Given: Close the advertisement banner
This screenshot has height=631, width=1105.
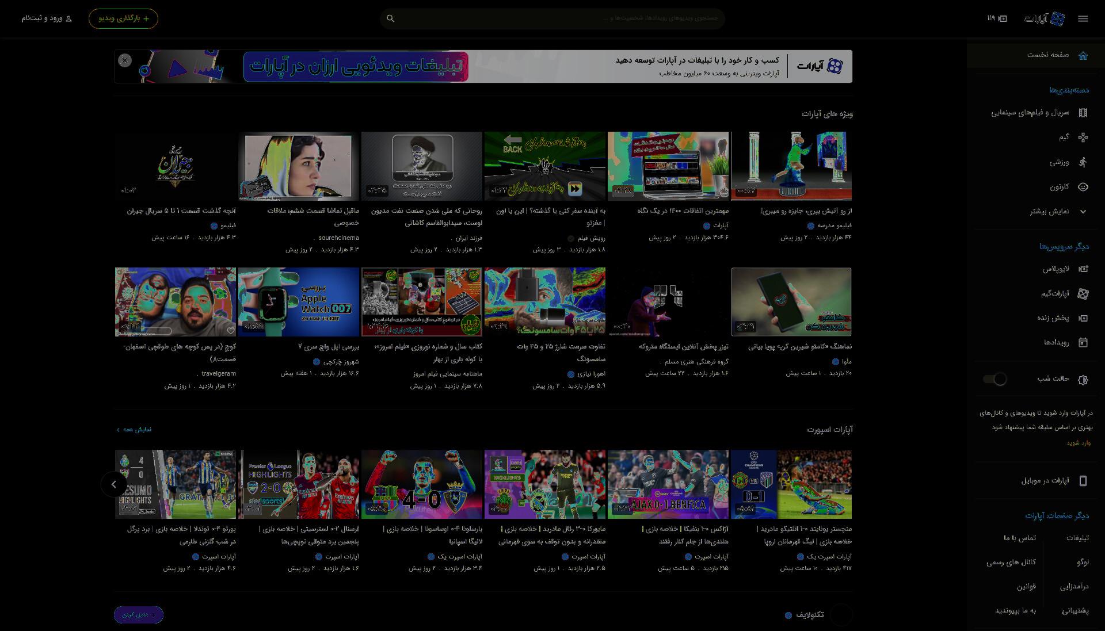Looking at the screenshot, I should 124,60.
